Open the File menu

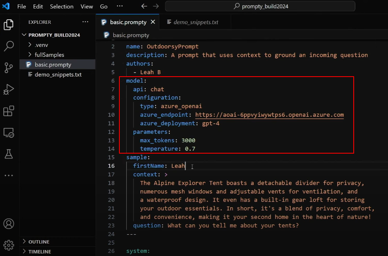coord(21,6)
